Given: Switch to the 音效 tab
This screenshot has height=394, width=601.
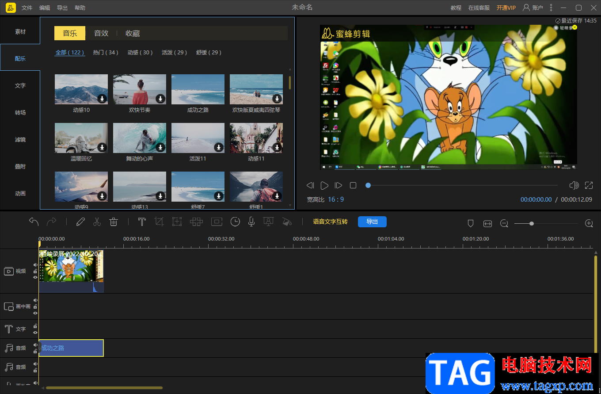Looking at the screenshot, I should pyautogui.click(x=101, y=33).
